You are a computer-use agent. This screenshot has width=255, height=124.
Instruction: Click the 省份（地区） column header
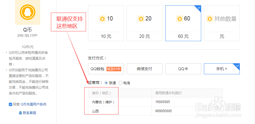click(120, 93)
